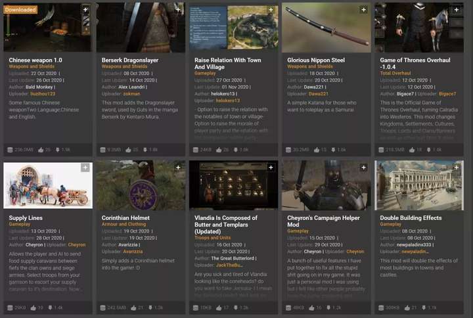Open uploader helokero13 profile link
This screenshot has height=318, width=473.
228,101
